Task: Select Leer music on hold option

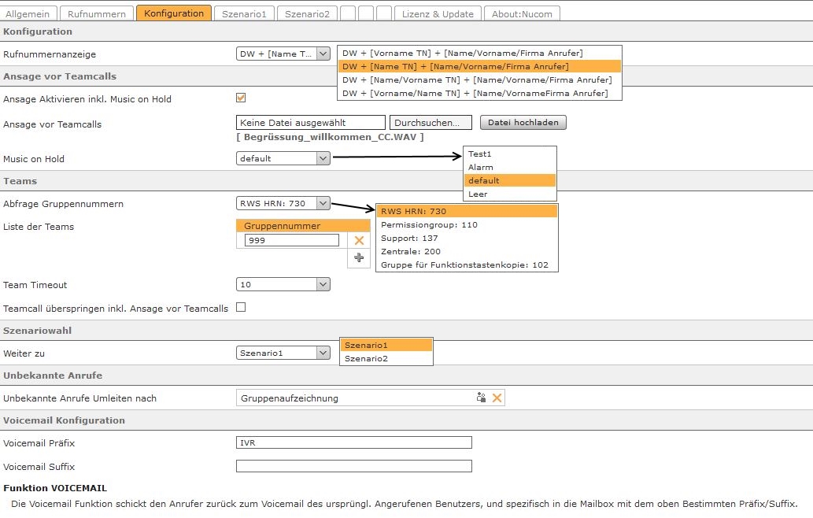Action: [510, 194]
